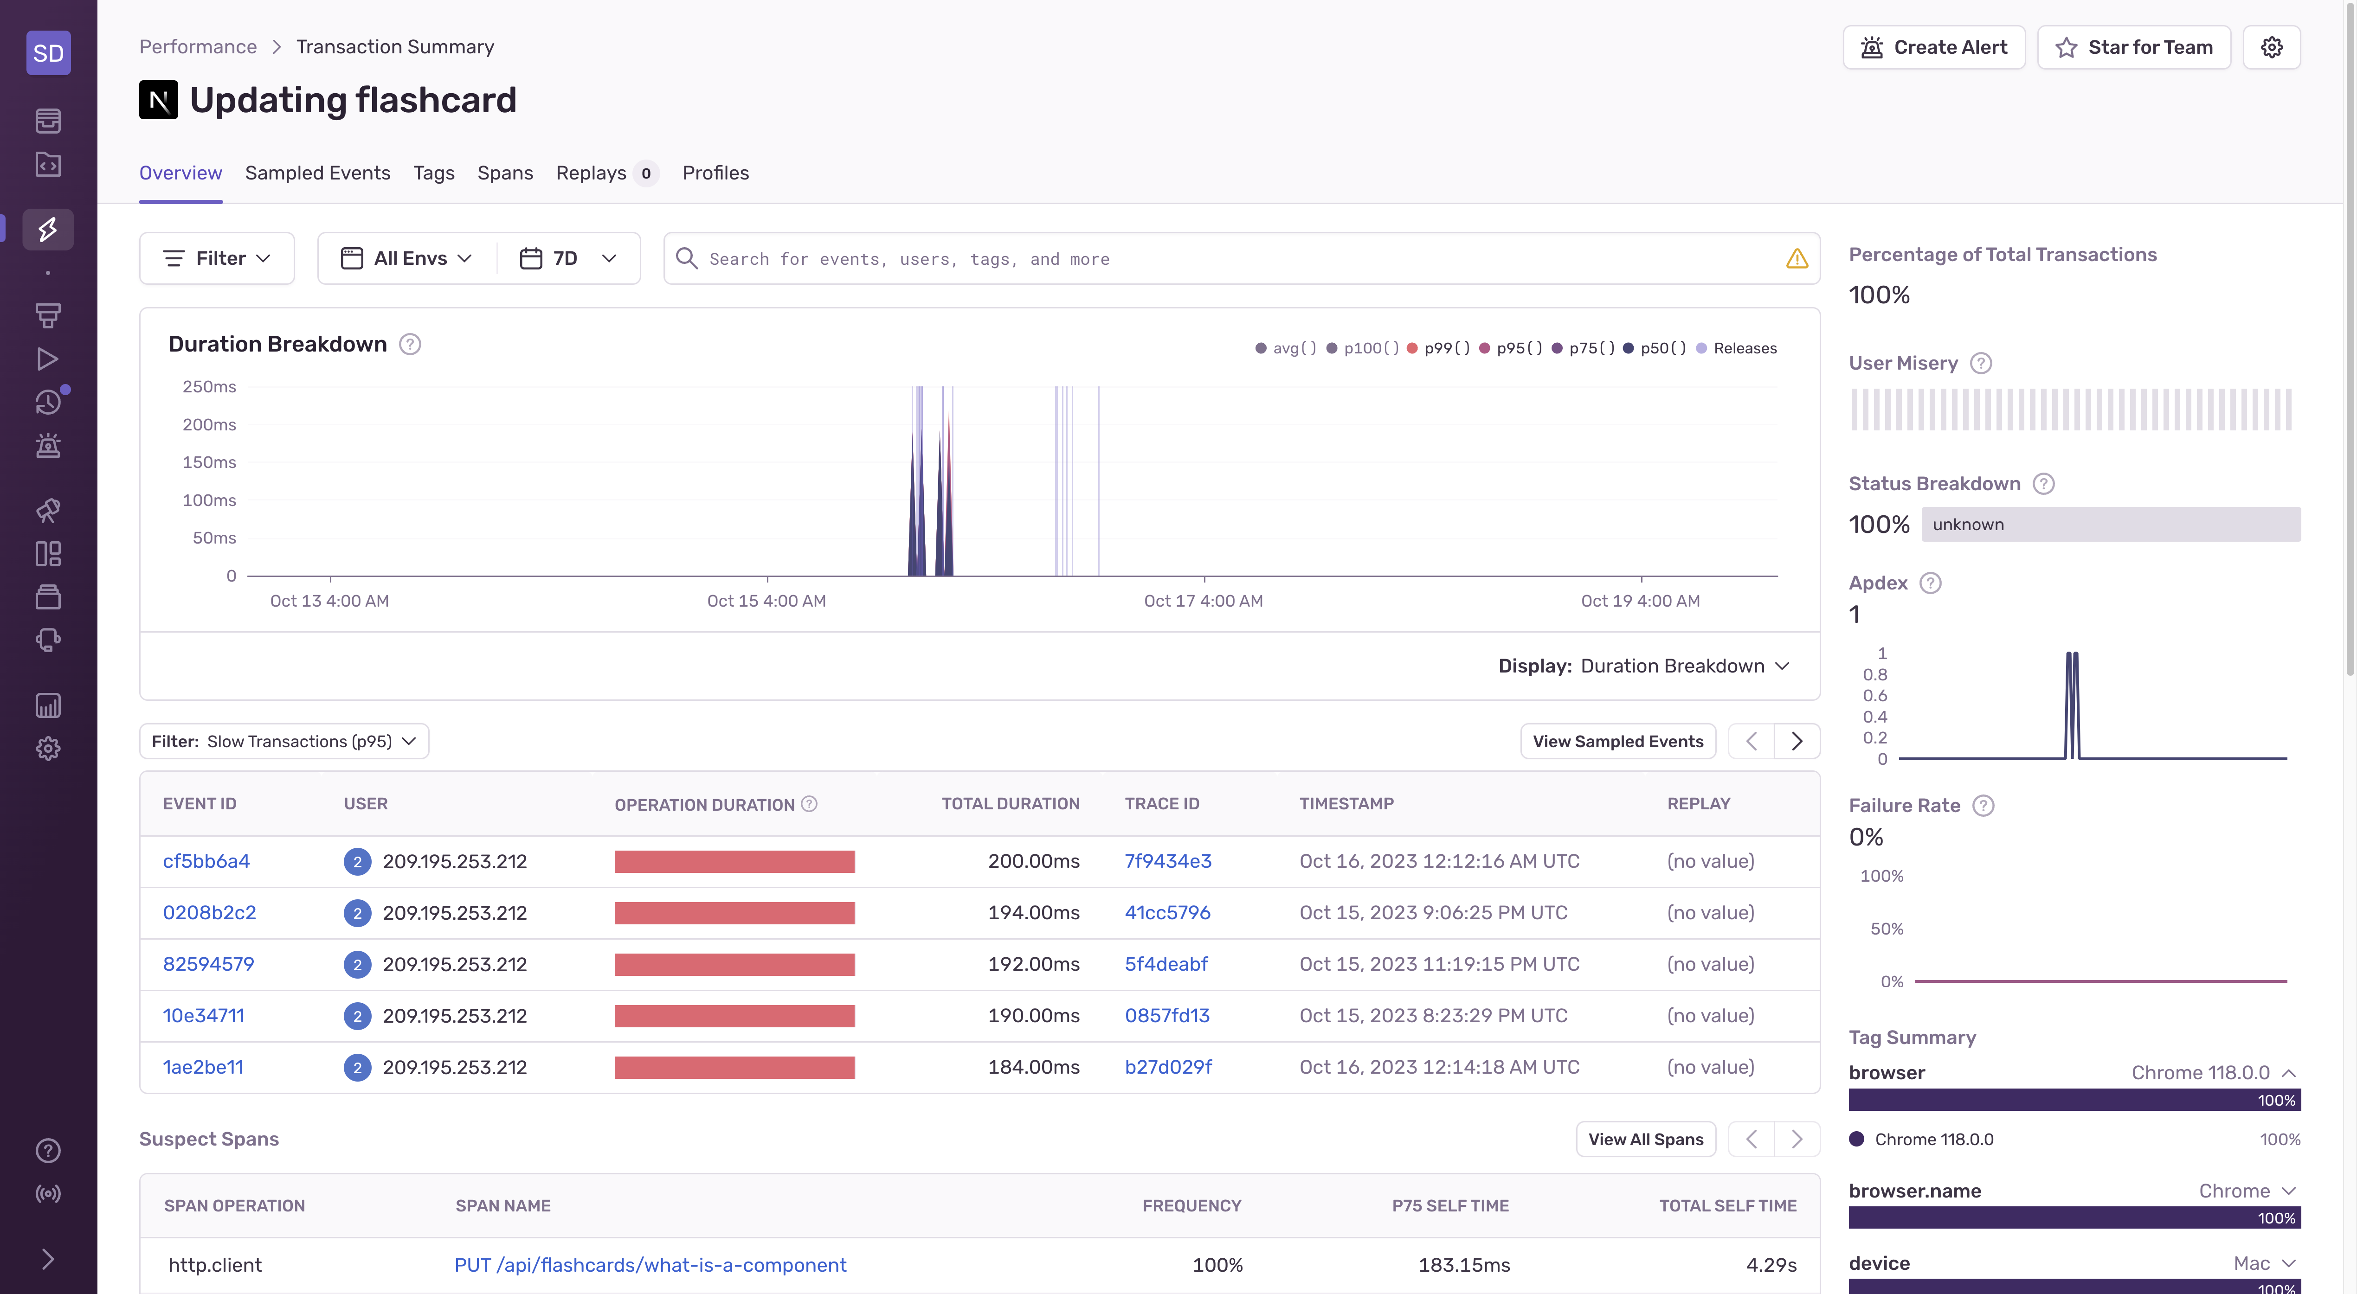Image resolution: width=2357 pixels, height=1294 pixels.
Task: Open trace ID 41cc5796
Action: tap(1167, 913)
